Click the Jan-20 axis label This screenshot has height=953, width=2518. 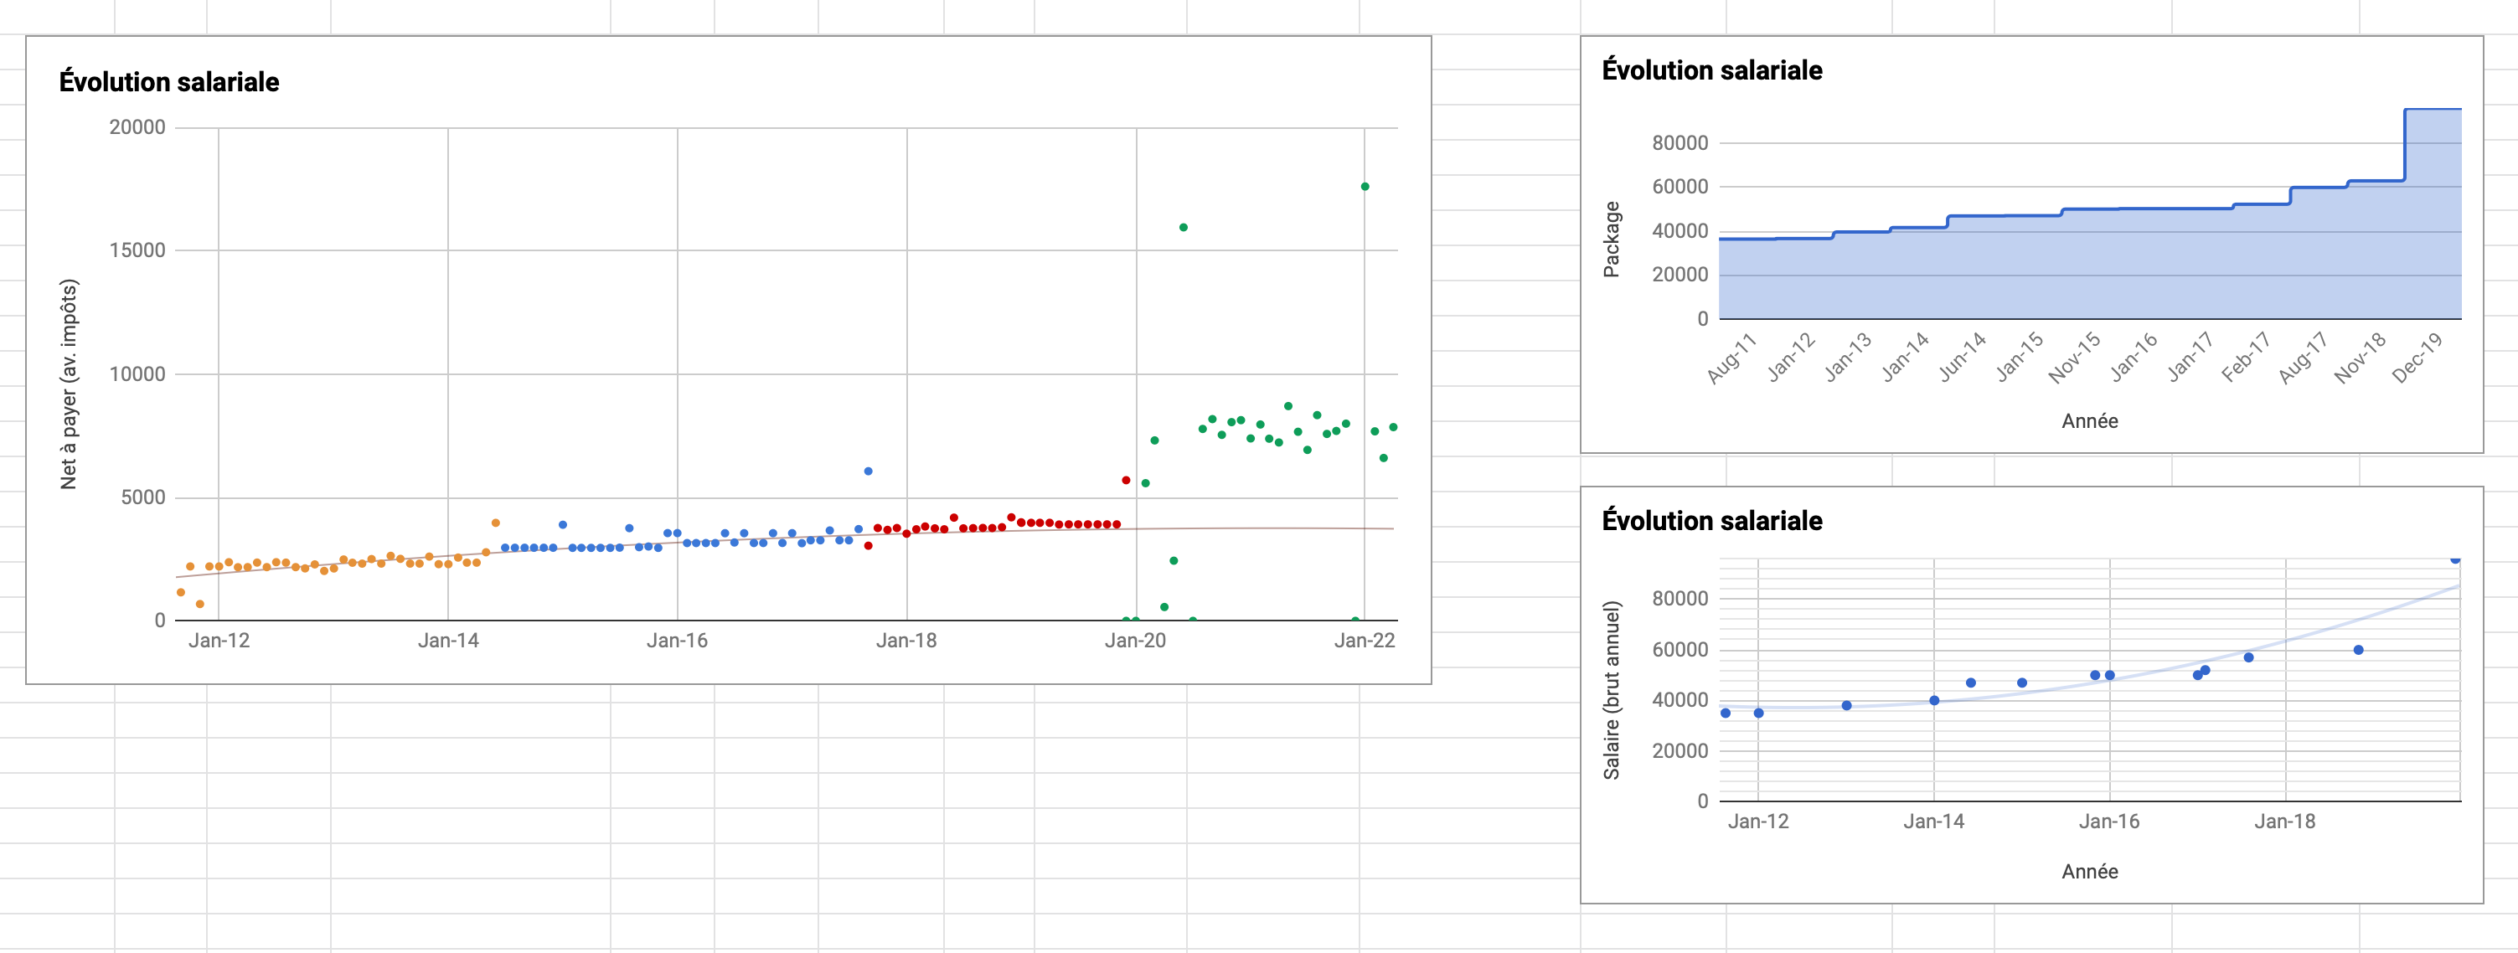(x=1135, y=641)
